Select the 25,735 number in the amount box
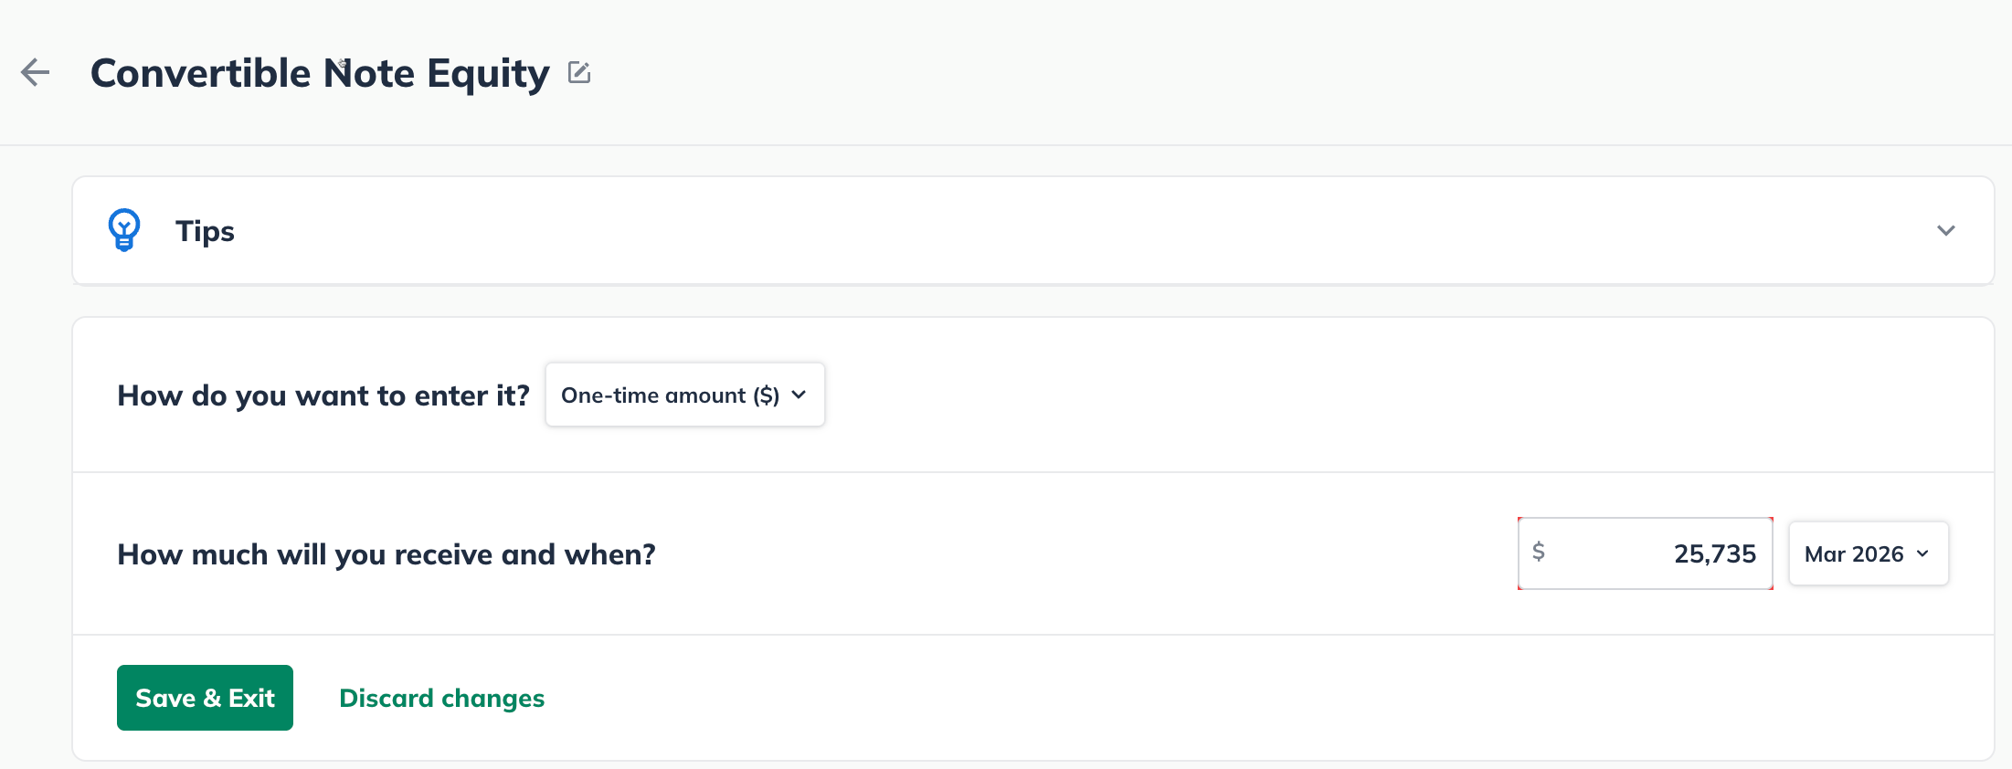2012x769 pixels. (x=1714, y=553)
